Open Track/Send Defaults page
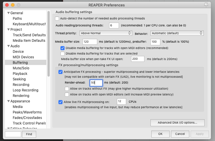This screenshot has height=141, width=215. (29, 35)
